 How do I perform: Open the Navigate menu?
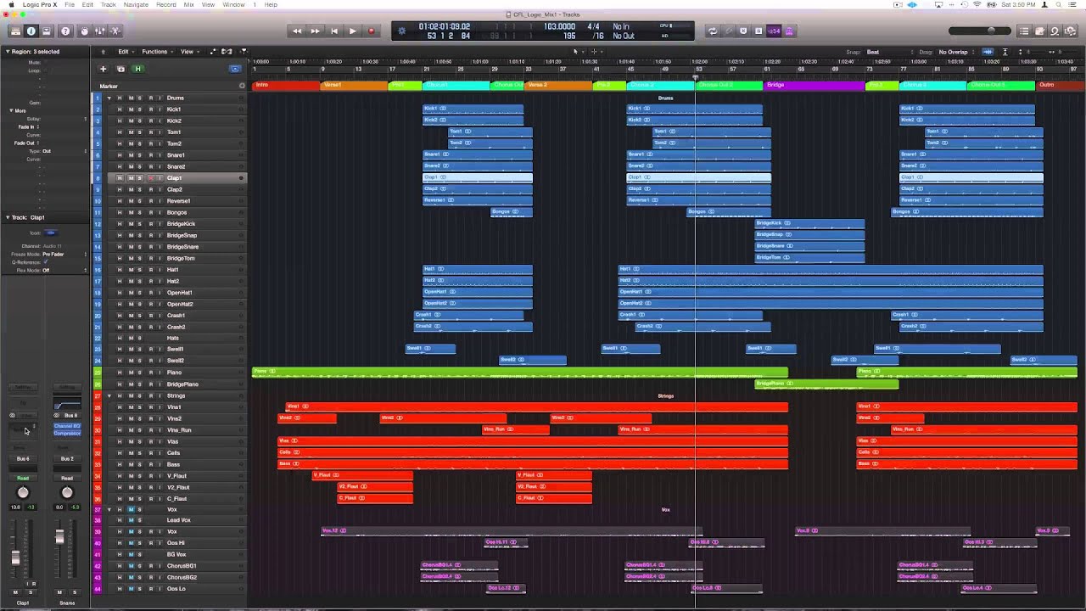(136, 4)
